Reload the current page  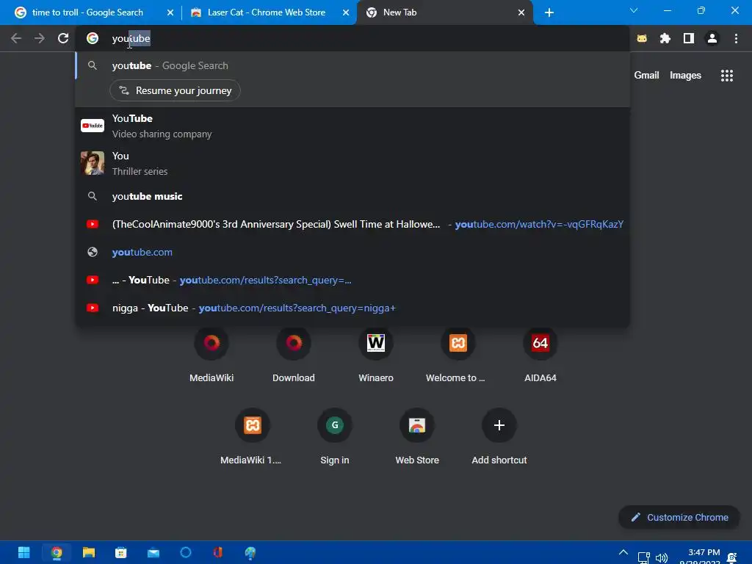[63, 38]
